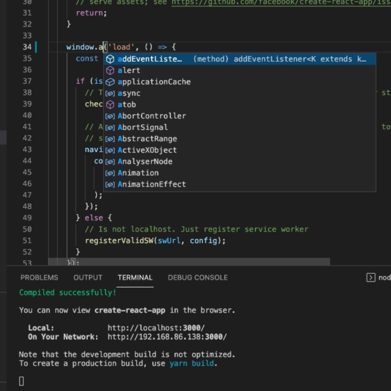Screen dimensions: 391x391
Task: Open the http://localhost:3000/ link
Action: tap(156, 328)
